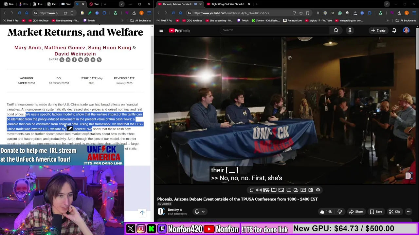The image size is (419, 235).
Task: Click the clapperboard cinema mode icon under the player
Action: point(274,190)
